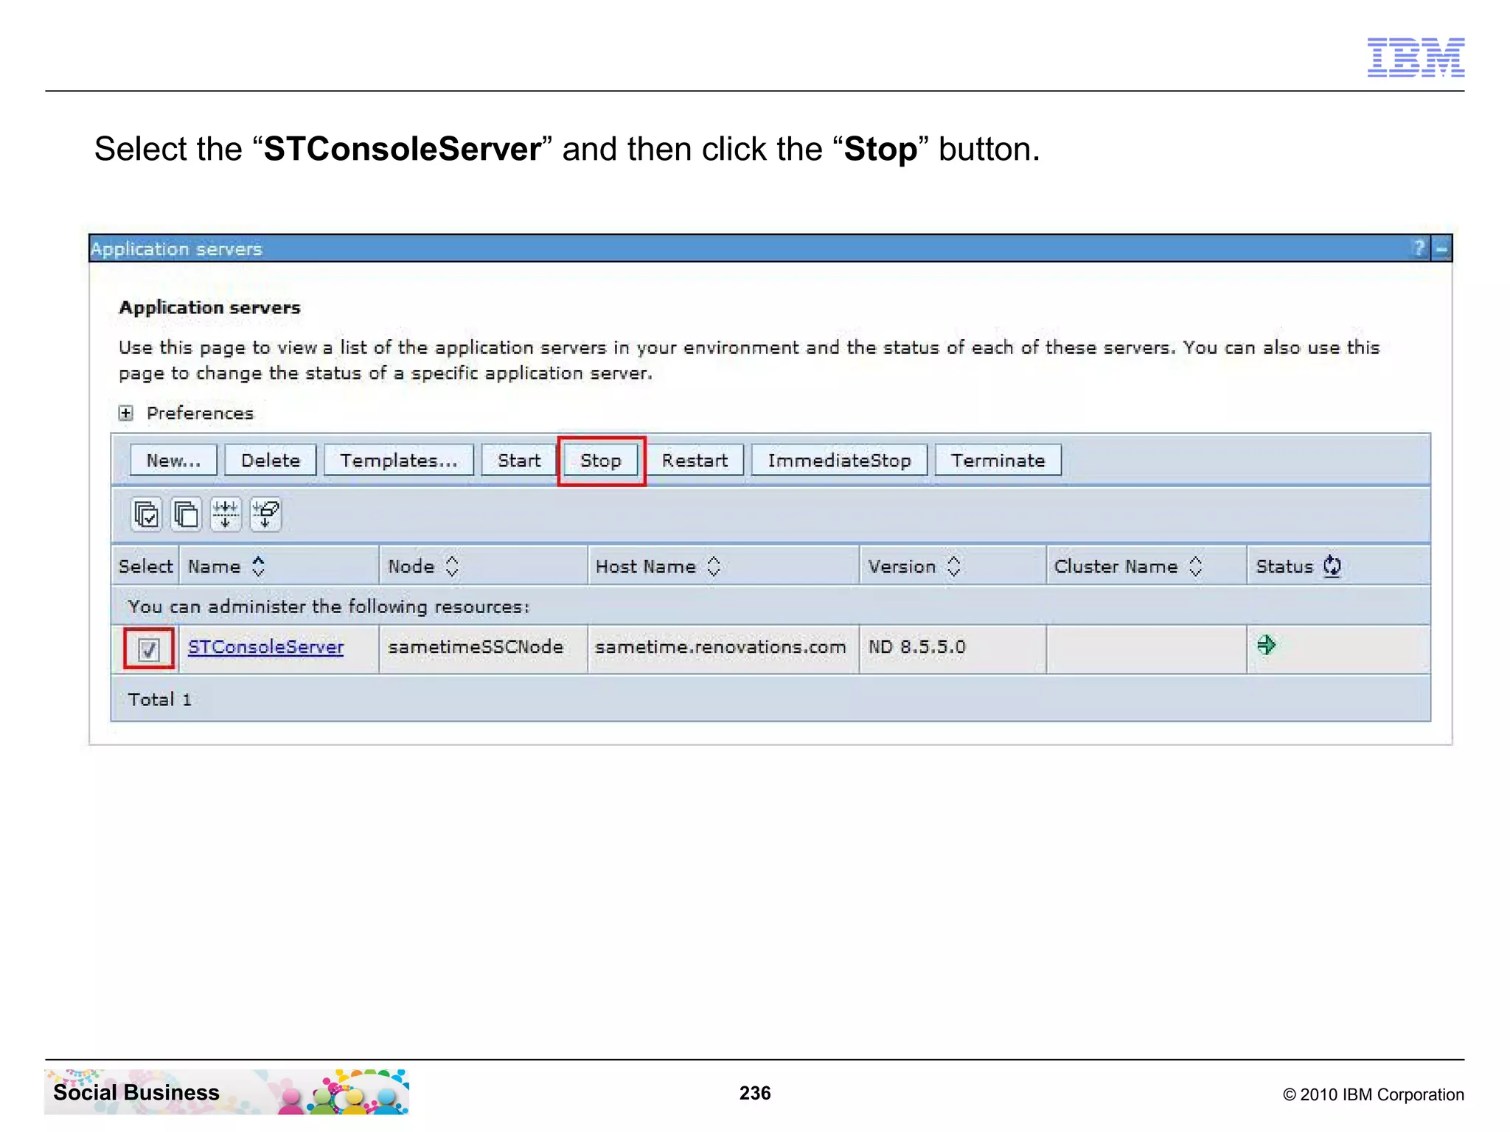
Task: Click the Start button
Action: pyautogui.click(x=519, y=460)
